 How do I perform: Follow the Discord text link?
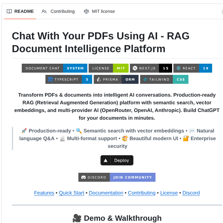pyautogui.click(x=191, y=193)
